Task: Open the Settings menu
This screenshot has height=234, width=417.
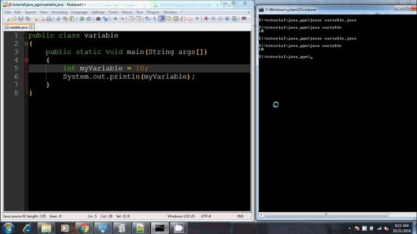Action: pyautogui.click(x=98, y=12)
